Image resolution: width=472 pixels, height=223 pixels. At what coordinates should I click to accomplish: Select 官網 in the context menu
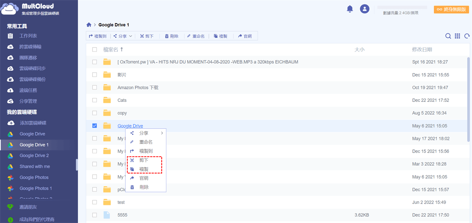point(146,178)
